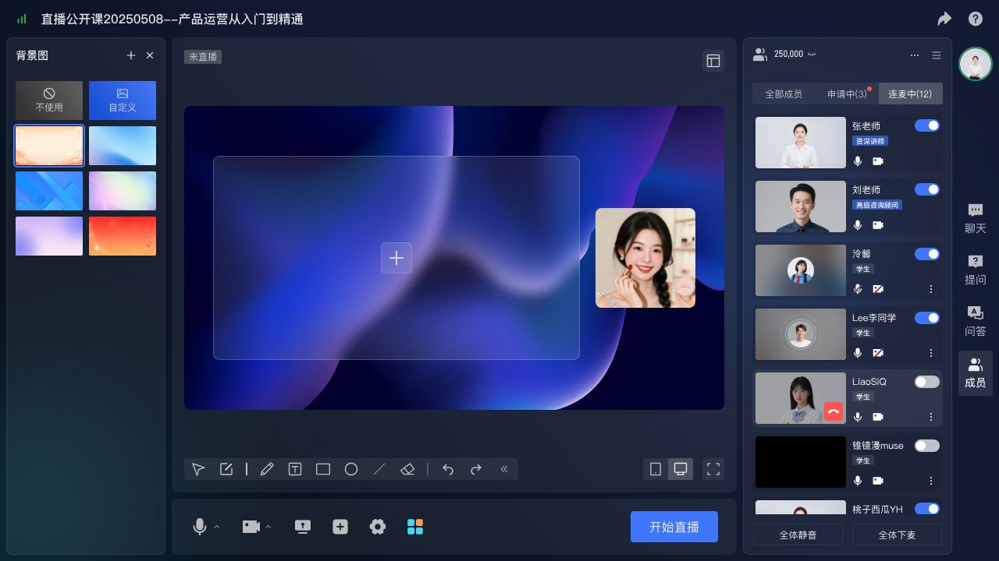Screen dimensions: 999x561
Task: Turn off 张老师's live toggle
Action: 927,125
